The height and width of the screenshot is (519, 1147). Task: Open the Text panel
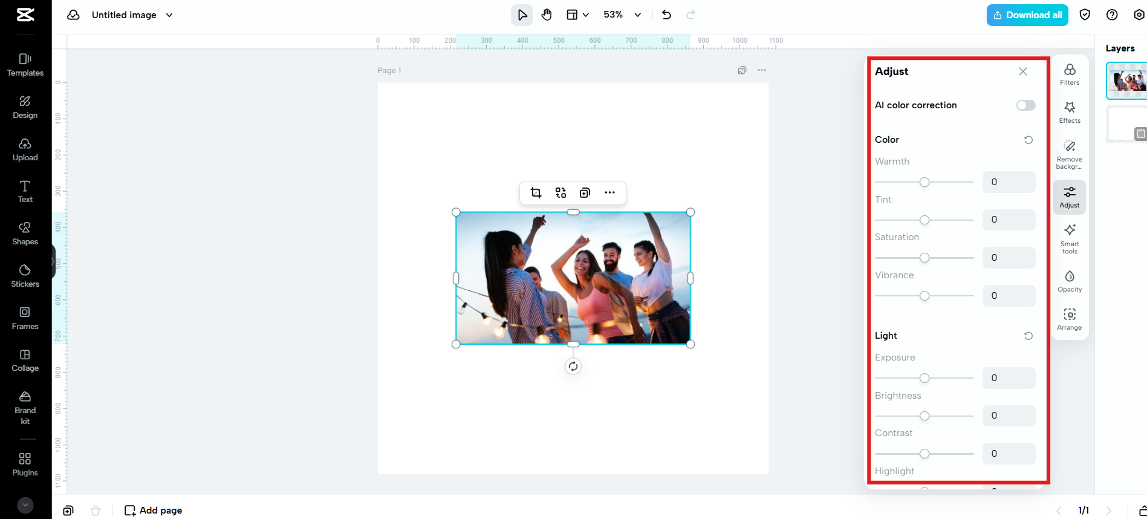pos(25,192)
